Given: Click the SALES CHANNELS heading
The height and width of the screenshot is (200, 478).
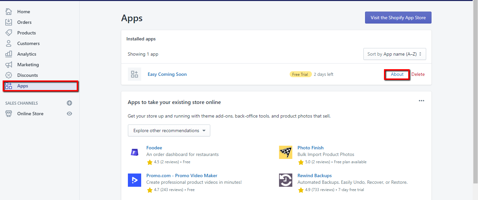Looking at the screenshot, I should click(x=22, y=103).
